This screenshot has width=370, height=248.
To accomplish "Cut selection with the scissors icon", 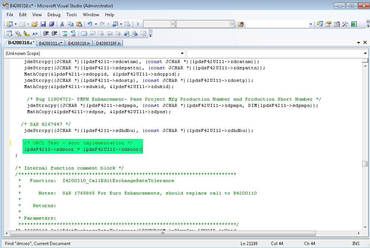I will click(62, 24).
